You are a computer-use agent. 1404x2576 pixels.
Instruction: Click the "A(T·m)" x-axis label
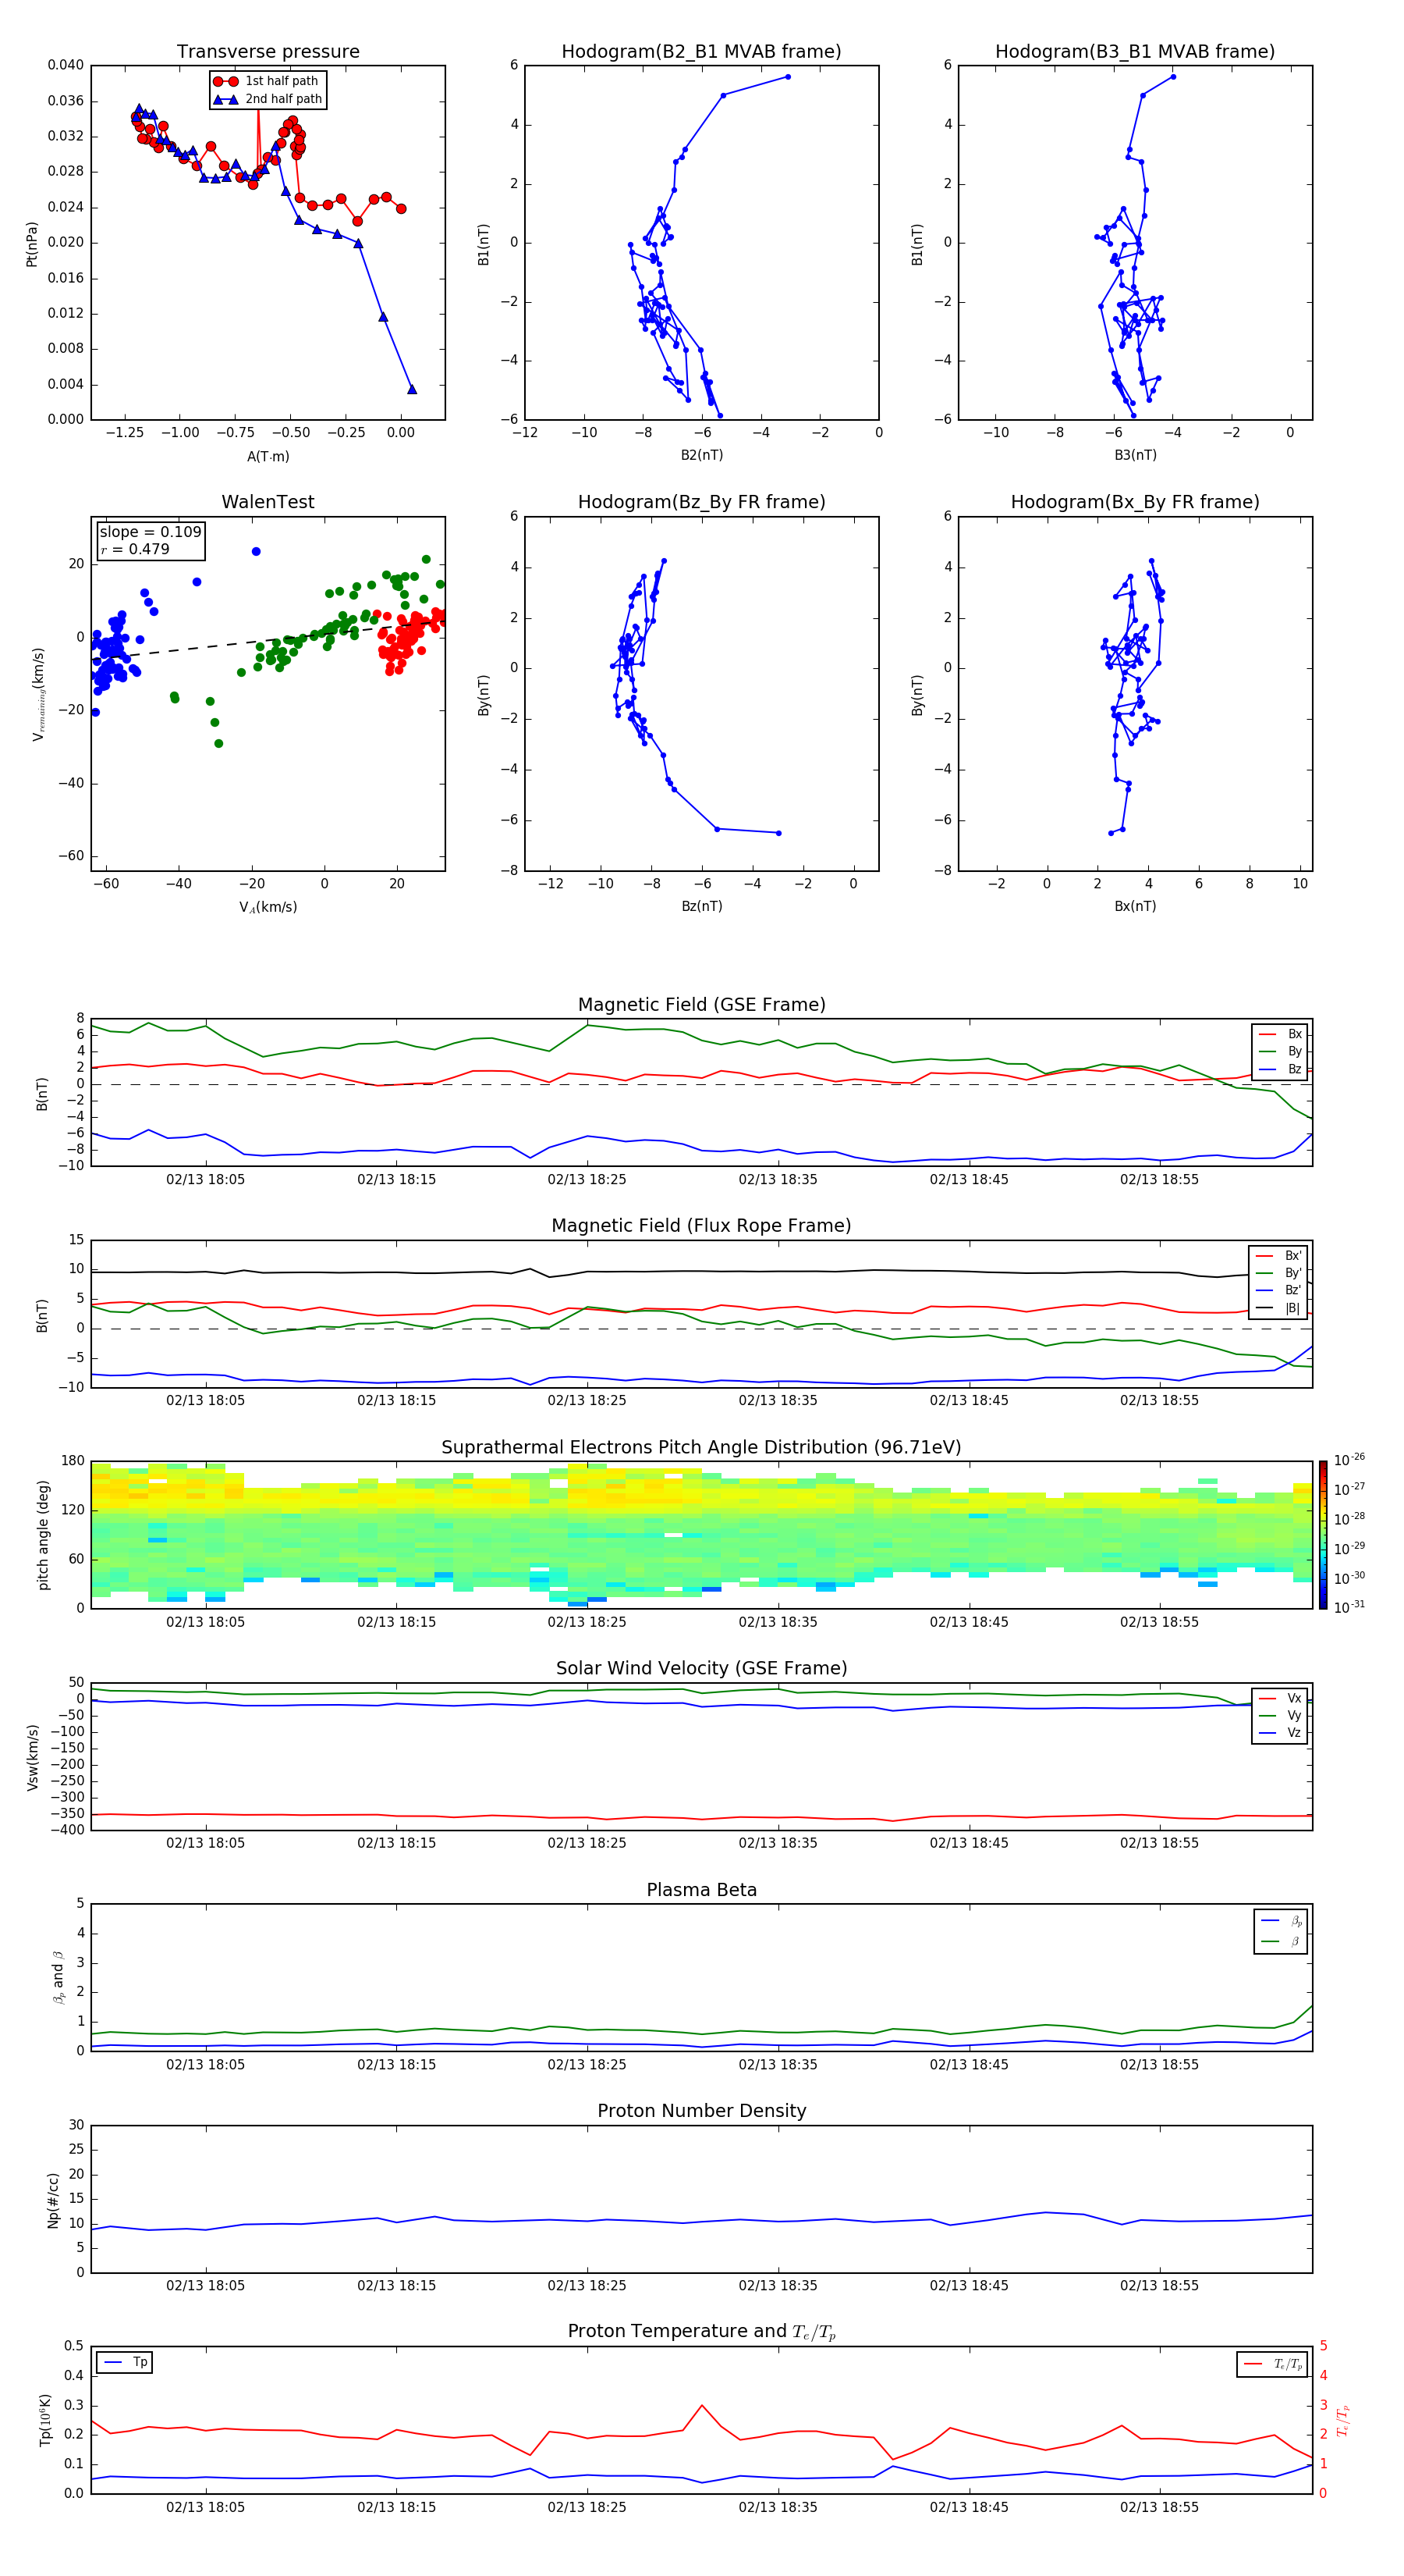[268, 457]
